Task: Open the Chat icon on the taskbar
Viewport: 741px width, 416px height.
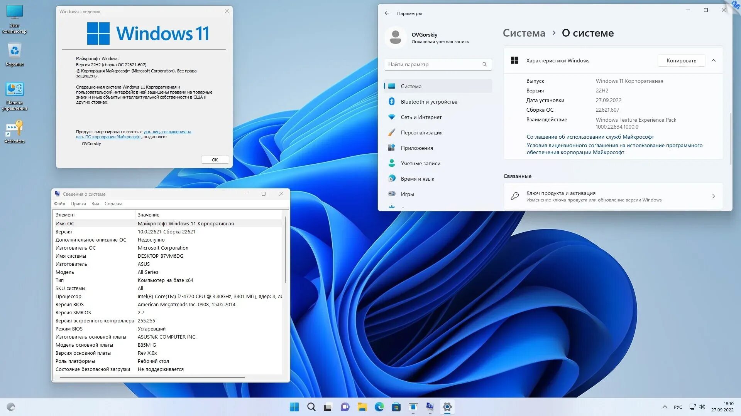Action: point(345,407)
